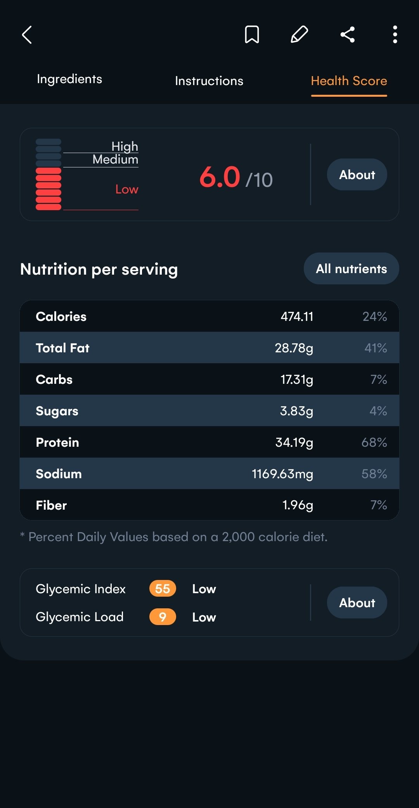Tap the pencil edit icon
This screenshot has width=419, height=808.
tap(300, 35)
